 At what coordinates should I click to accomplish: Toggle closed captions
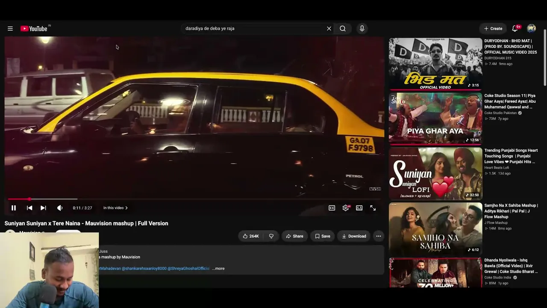click(332, 208)
